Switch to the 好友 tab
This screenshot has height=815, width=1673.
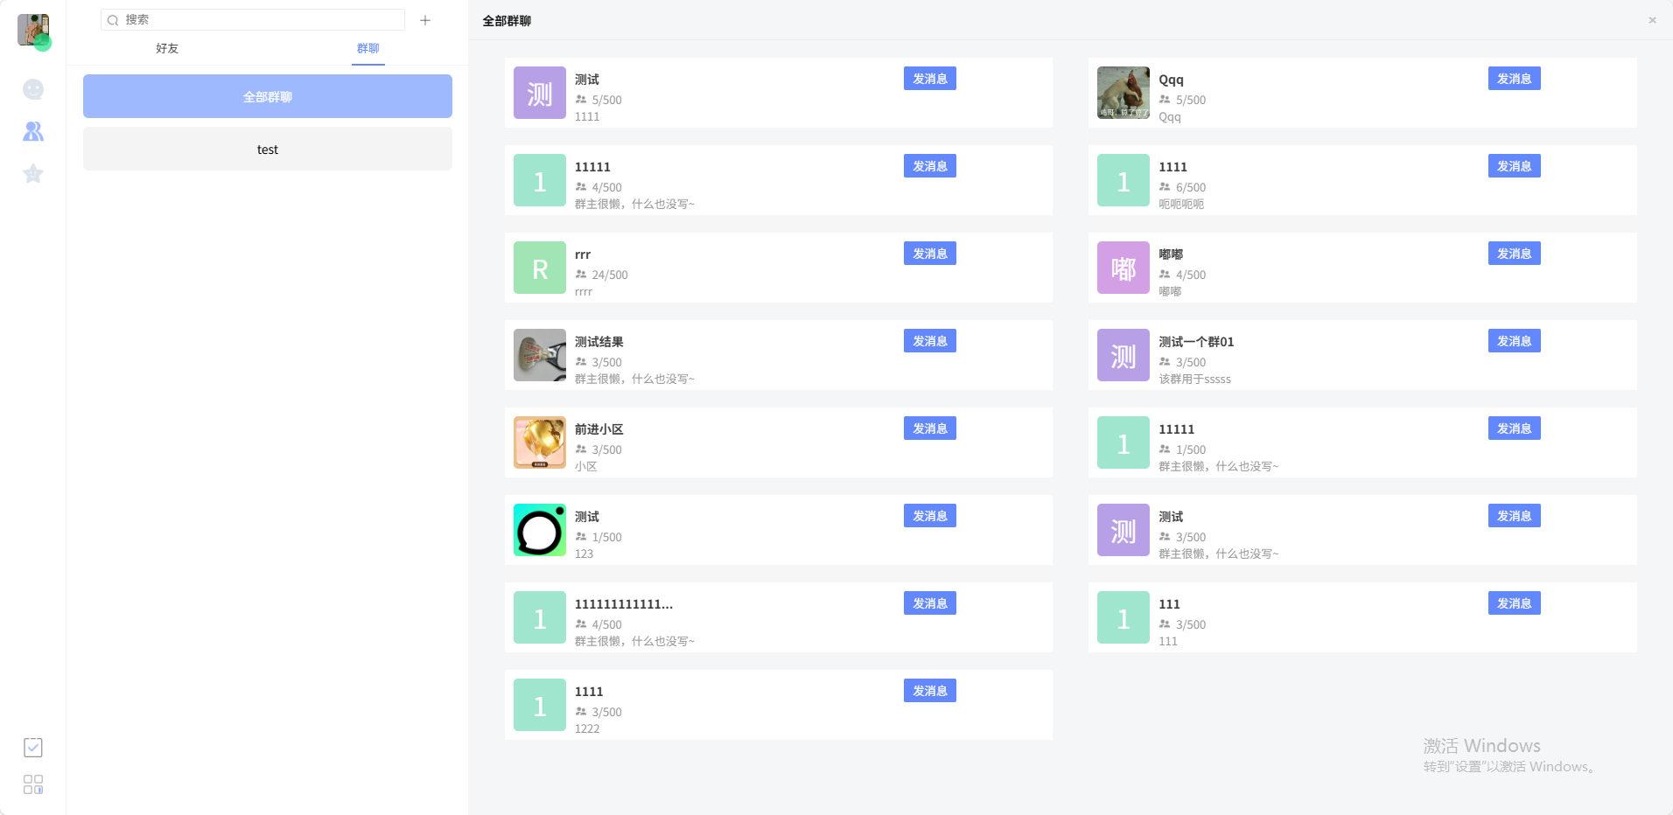[167, 48]
